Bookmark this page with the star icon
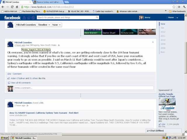This screenshot has height=140, width=187. tap(174, 7)
